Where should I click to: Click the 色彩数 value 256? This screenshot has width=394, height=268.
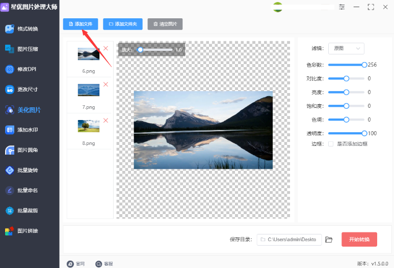click(372, 65)
